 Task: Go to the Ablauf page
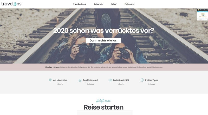tap(114, 4)
